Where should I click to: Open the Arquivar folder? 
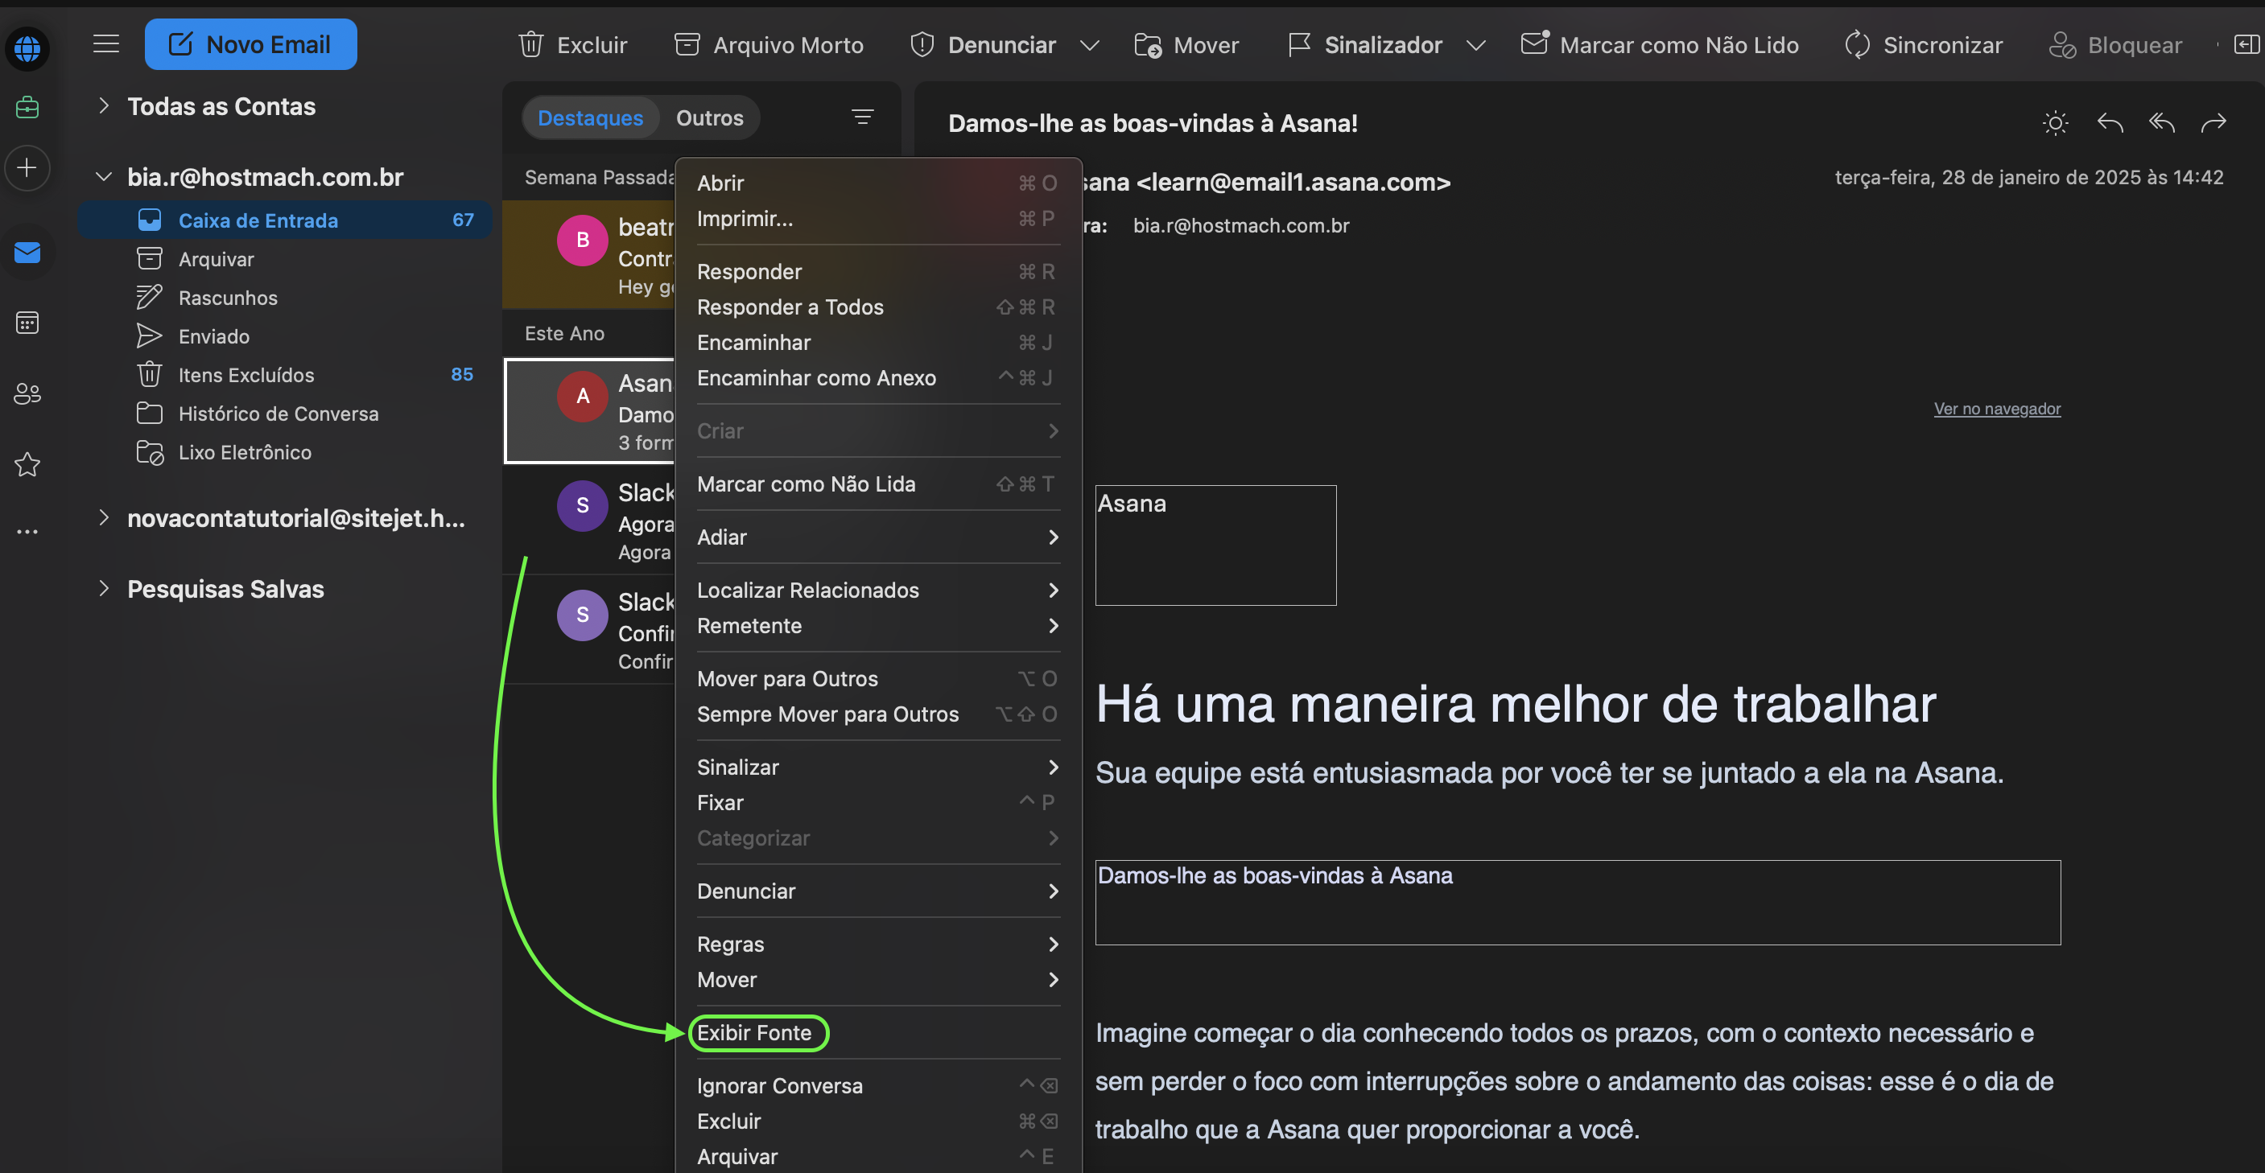286,259
